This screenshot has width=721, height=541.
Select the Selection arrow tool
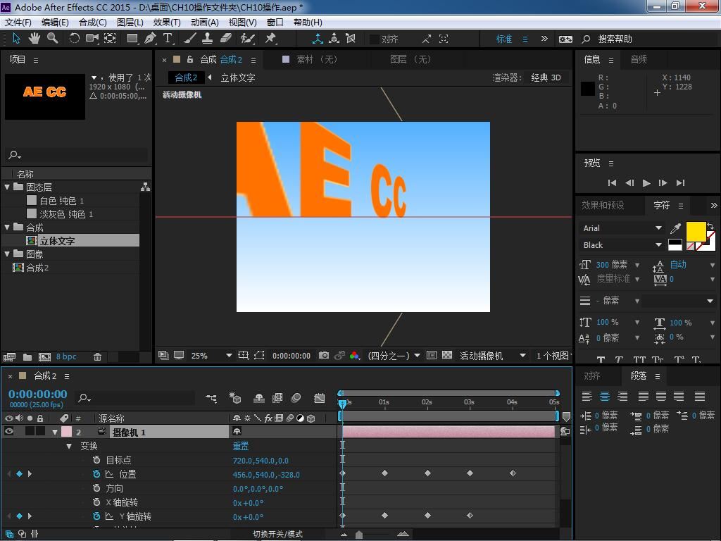16,39
